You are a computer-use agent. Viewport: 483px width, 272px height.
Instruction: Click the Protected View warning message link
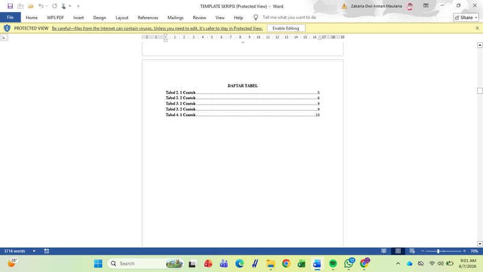(157, 28)
